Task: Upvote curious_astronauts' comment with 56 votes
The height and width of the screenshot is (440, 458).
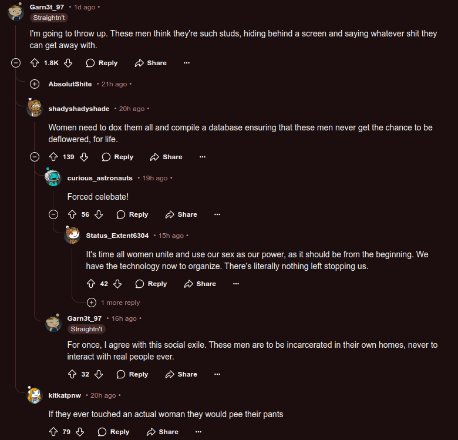Action: (72, 214)
